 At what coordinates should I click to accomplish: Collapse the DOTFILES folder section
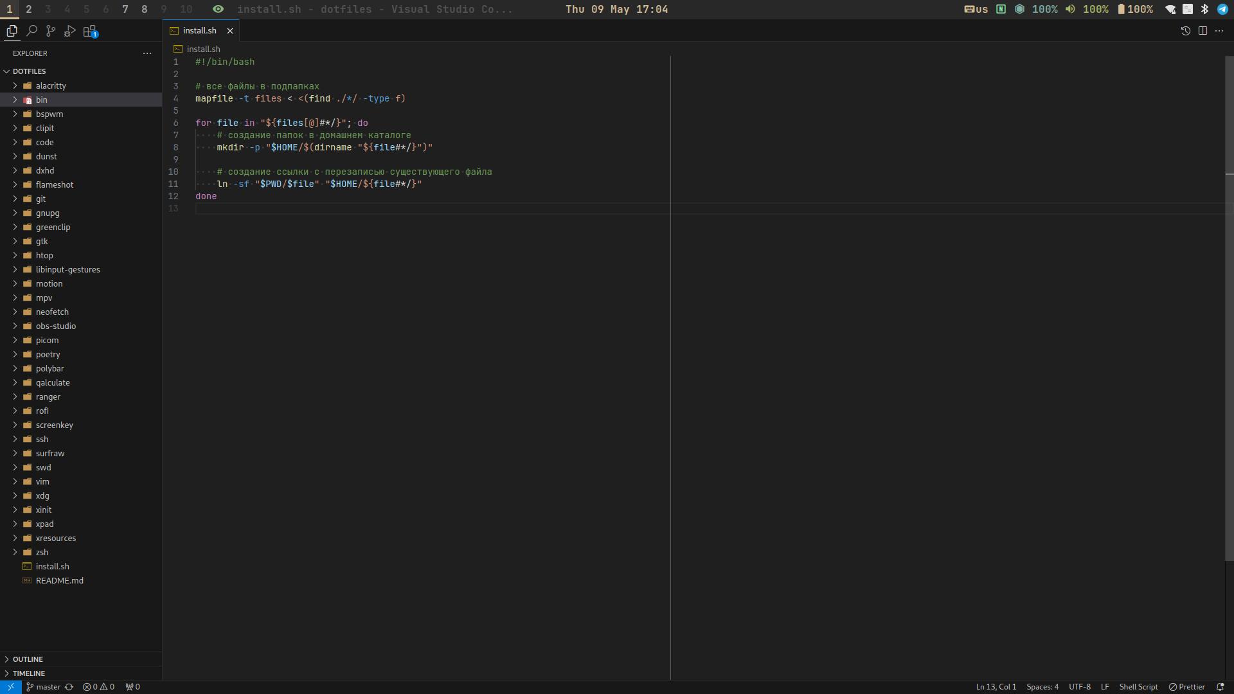tap(81, 71)
